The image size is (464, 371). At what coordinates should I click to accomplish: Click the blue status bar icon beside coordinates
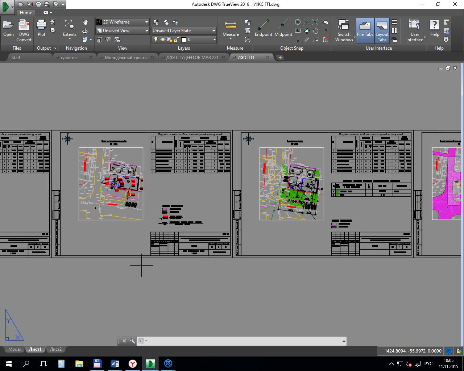point(449,351)
